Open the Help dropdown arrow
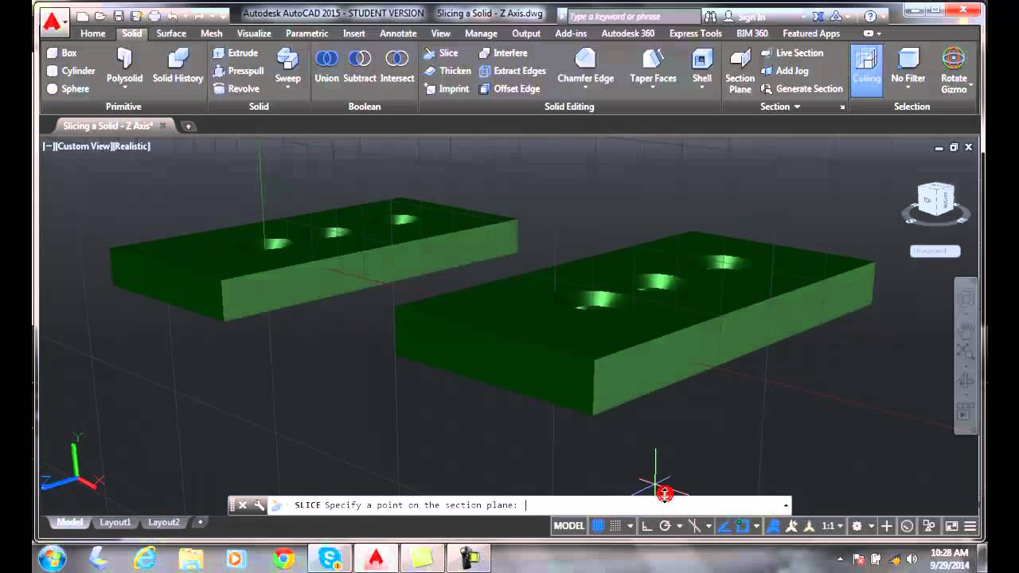Image resolution: width=1019 pixels, height=573 pixels. [x=884, y=17]
